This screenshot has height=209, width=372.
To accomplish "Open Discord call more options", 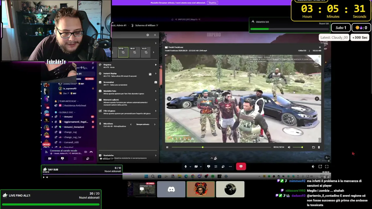I will [x=230, y=167].
